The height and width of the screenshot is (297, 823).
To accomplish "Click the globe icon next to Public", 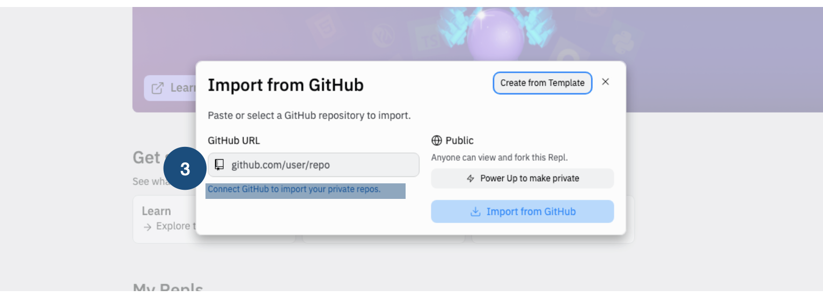I will (437, 141).
